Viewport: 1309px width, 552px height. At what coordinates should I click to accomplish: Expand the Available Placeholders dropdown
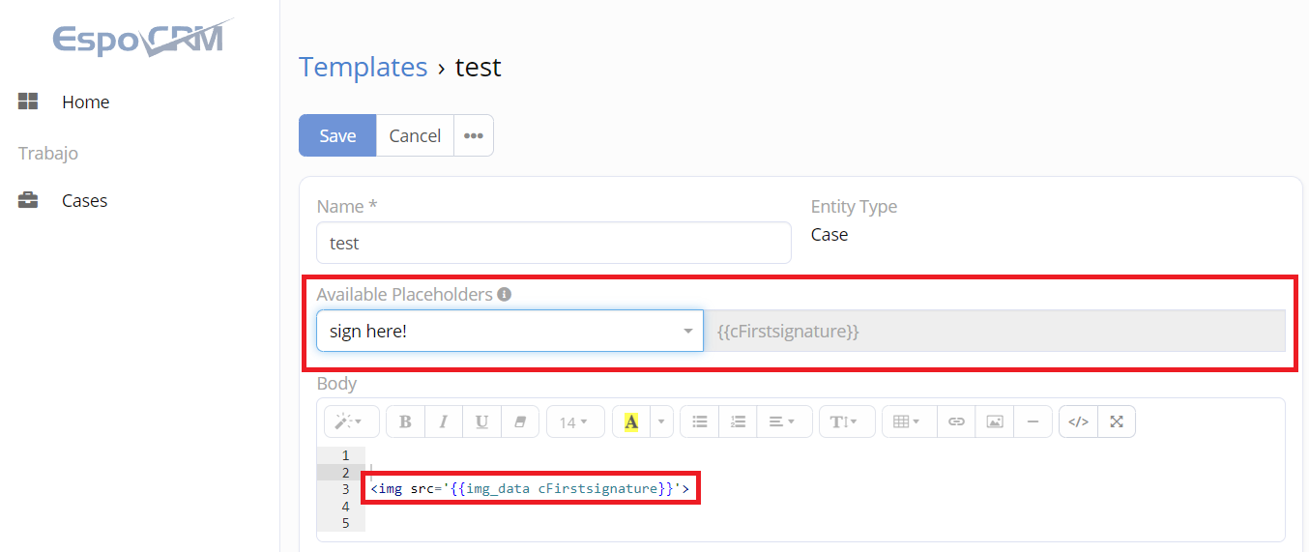point(509,331)
